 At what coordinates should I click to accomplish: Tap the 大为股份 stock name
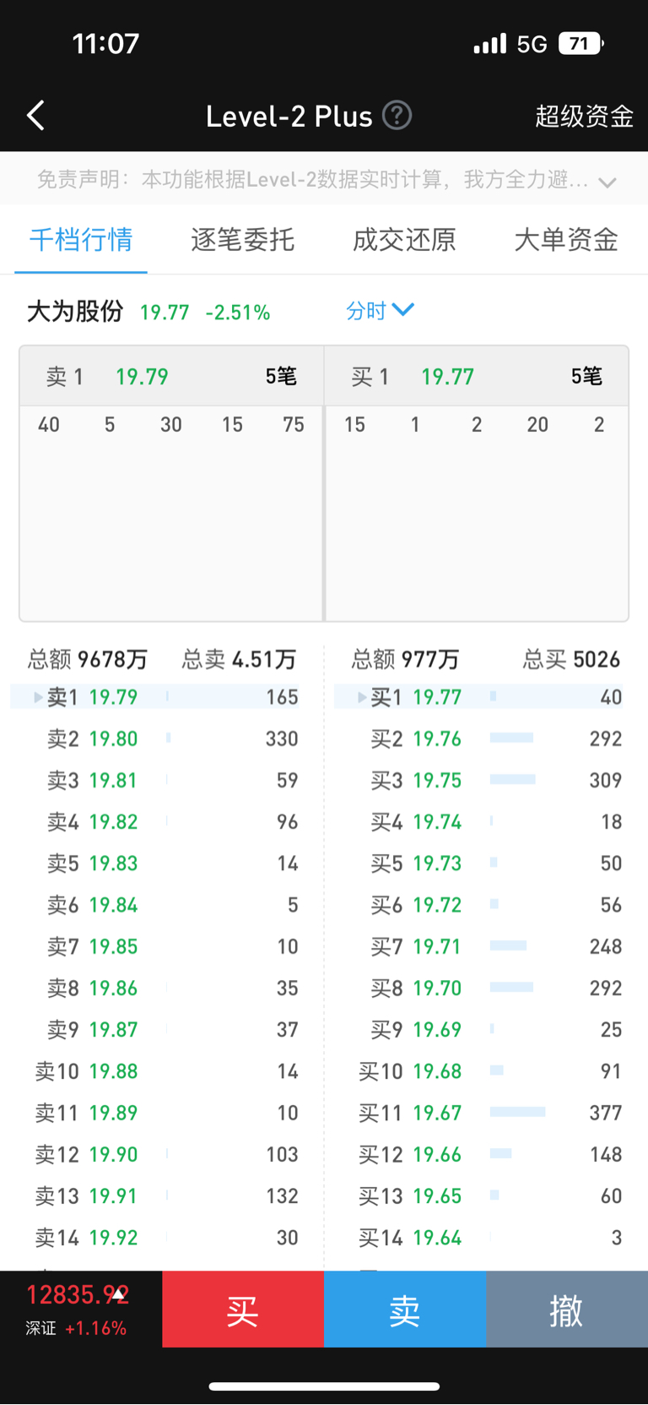pyautogui.click(x=75, y=312)
